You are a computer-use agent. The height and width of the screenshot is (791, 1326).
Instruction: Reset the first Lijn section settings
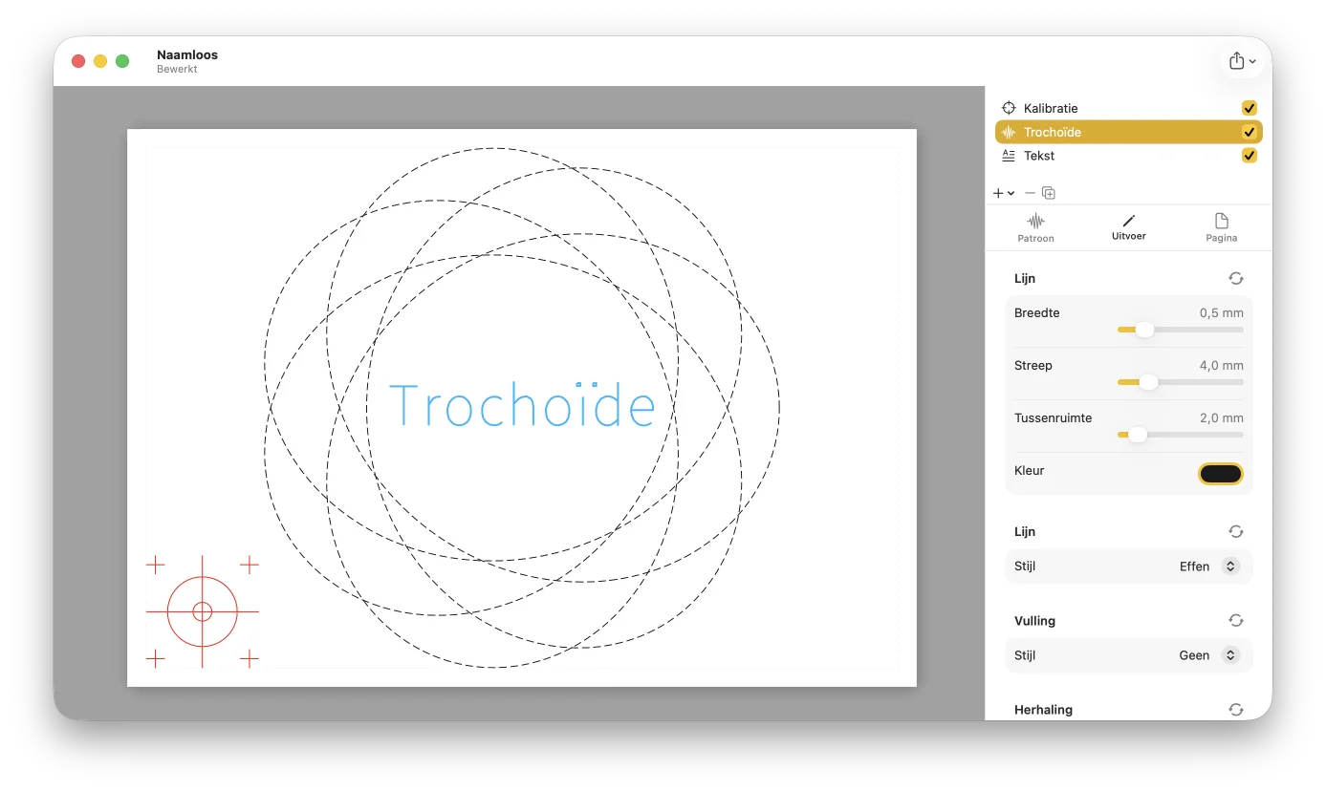point(1236,278)
